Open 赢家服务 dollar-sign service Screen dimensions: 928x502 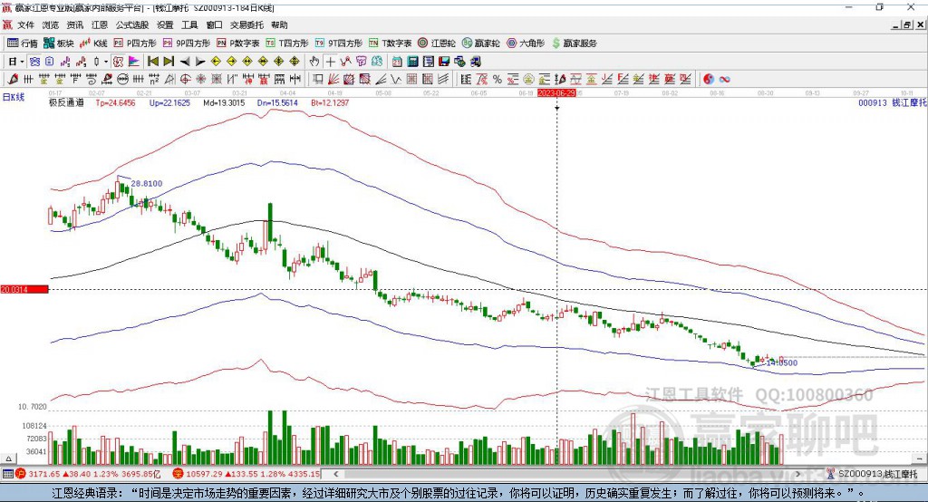[x=574, y=43]
